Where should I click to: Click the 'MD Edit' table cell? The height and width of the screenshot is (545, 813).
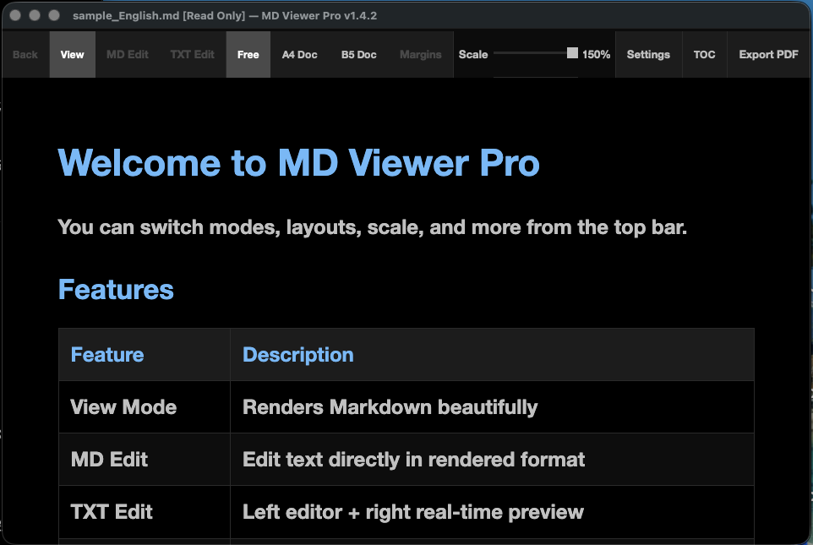click(145, 460)
